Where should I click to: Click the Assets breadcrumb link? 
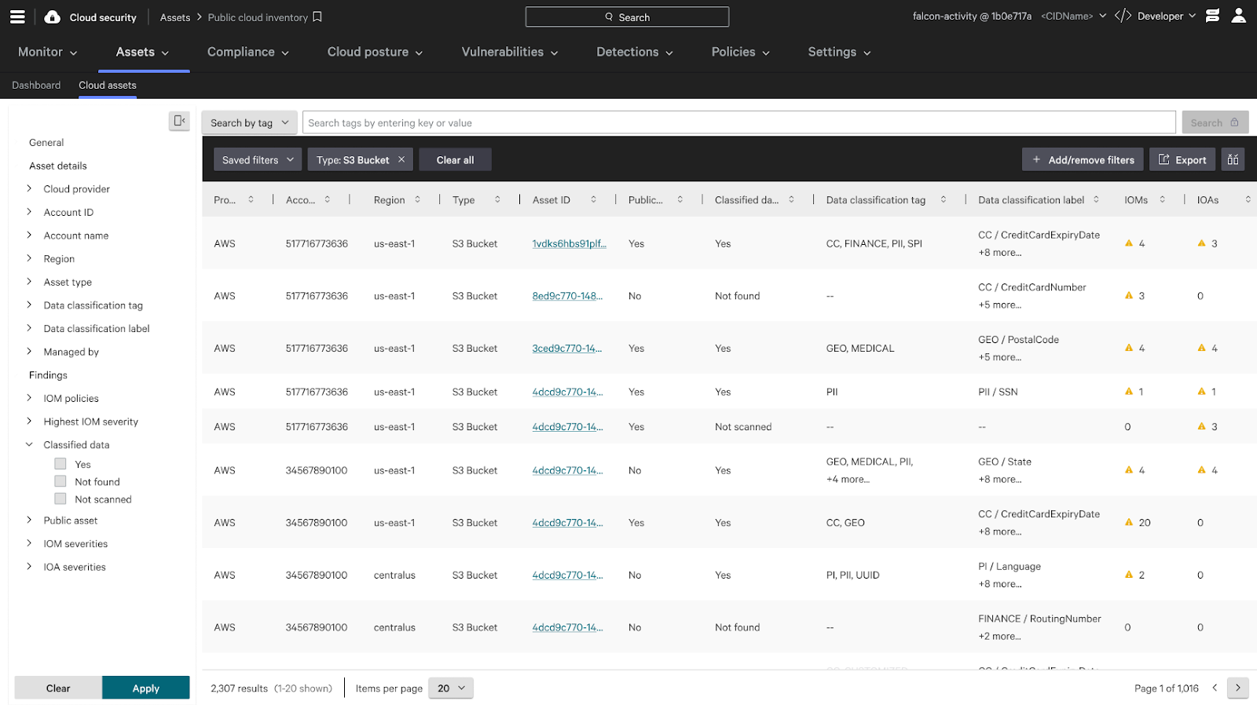[175, 17]
